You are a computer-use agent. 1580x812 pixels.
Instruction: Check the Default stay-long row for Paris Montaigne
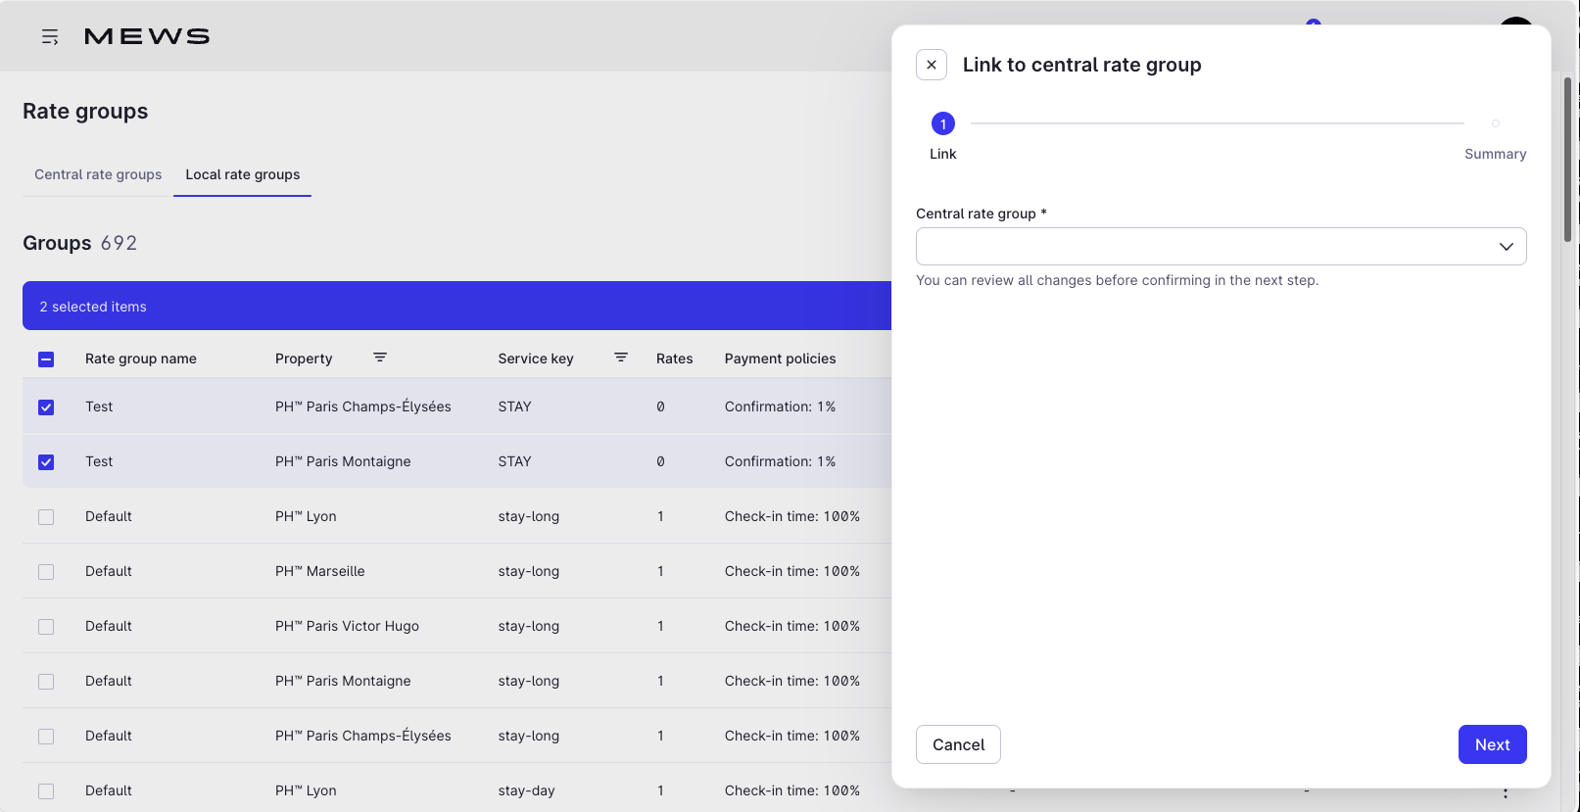coord(46,681)
